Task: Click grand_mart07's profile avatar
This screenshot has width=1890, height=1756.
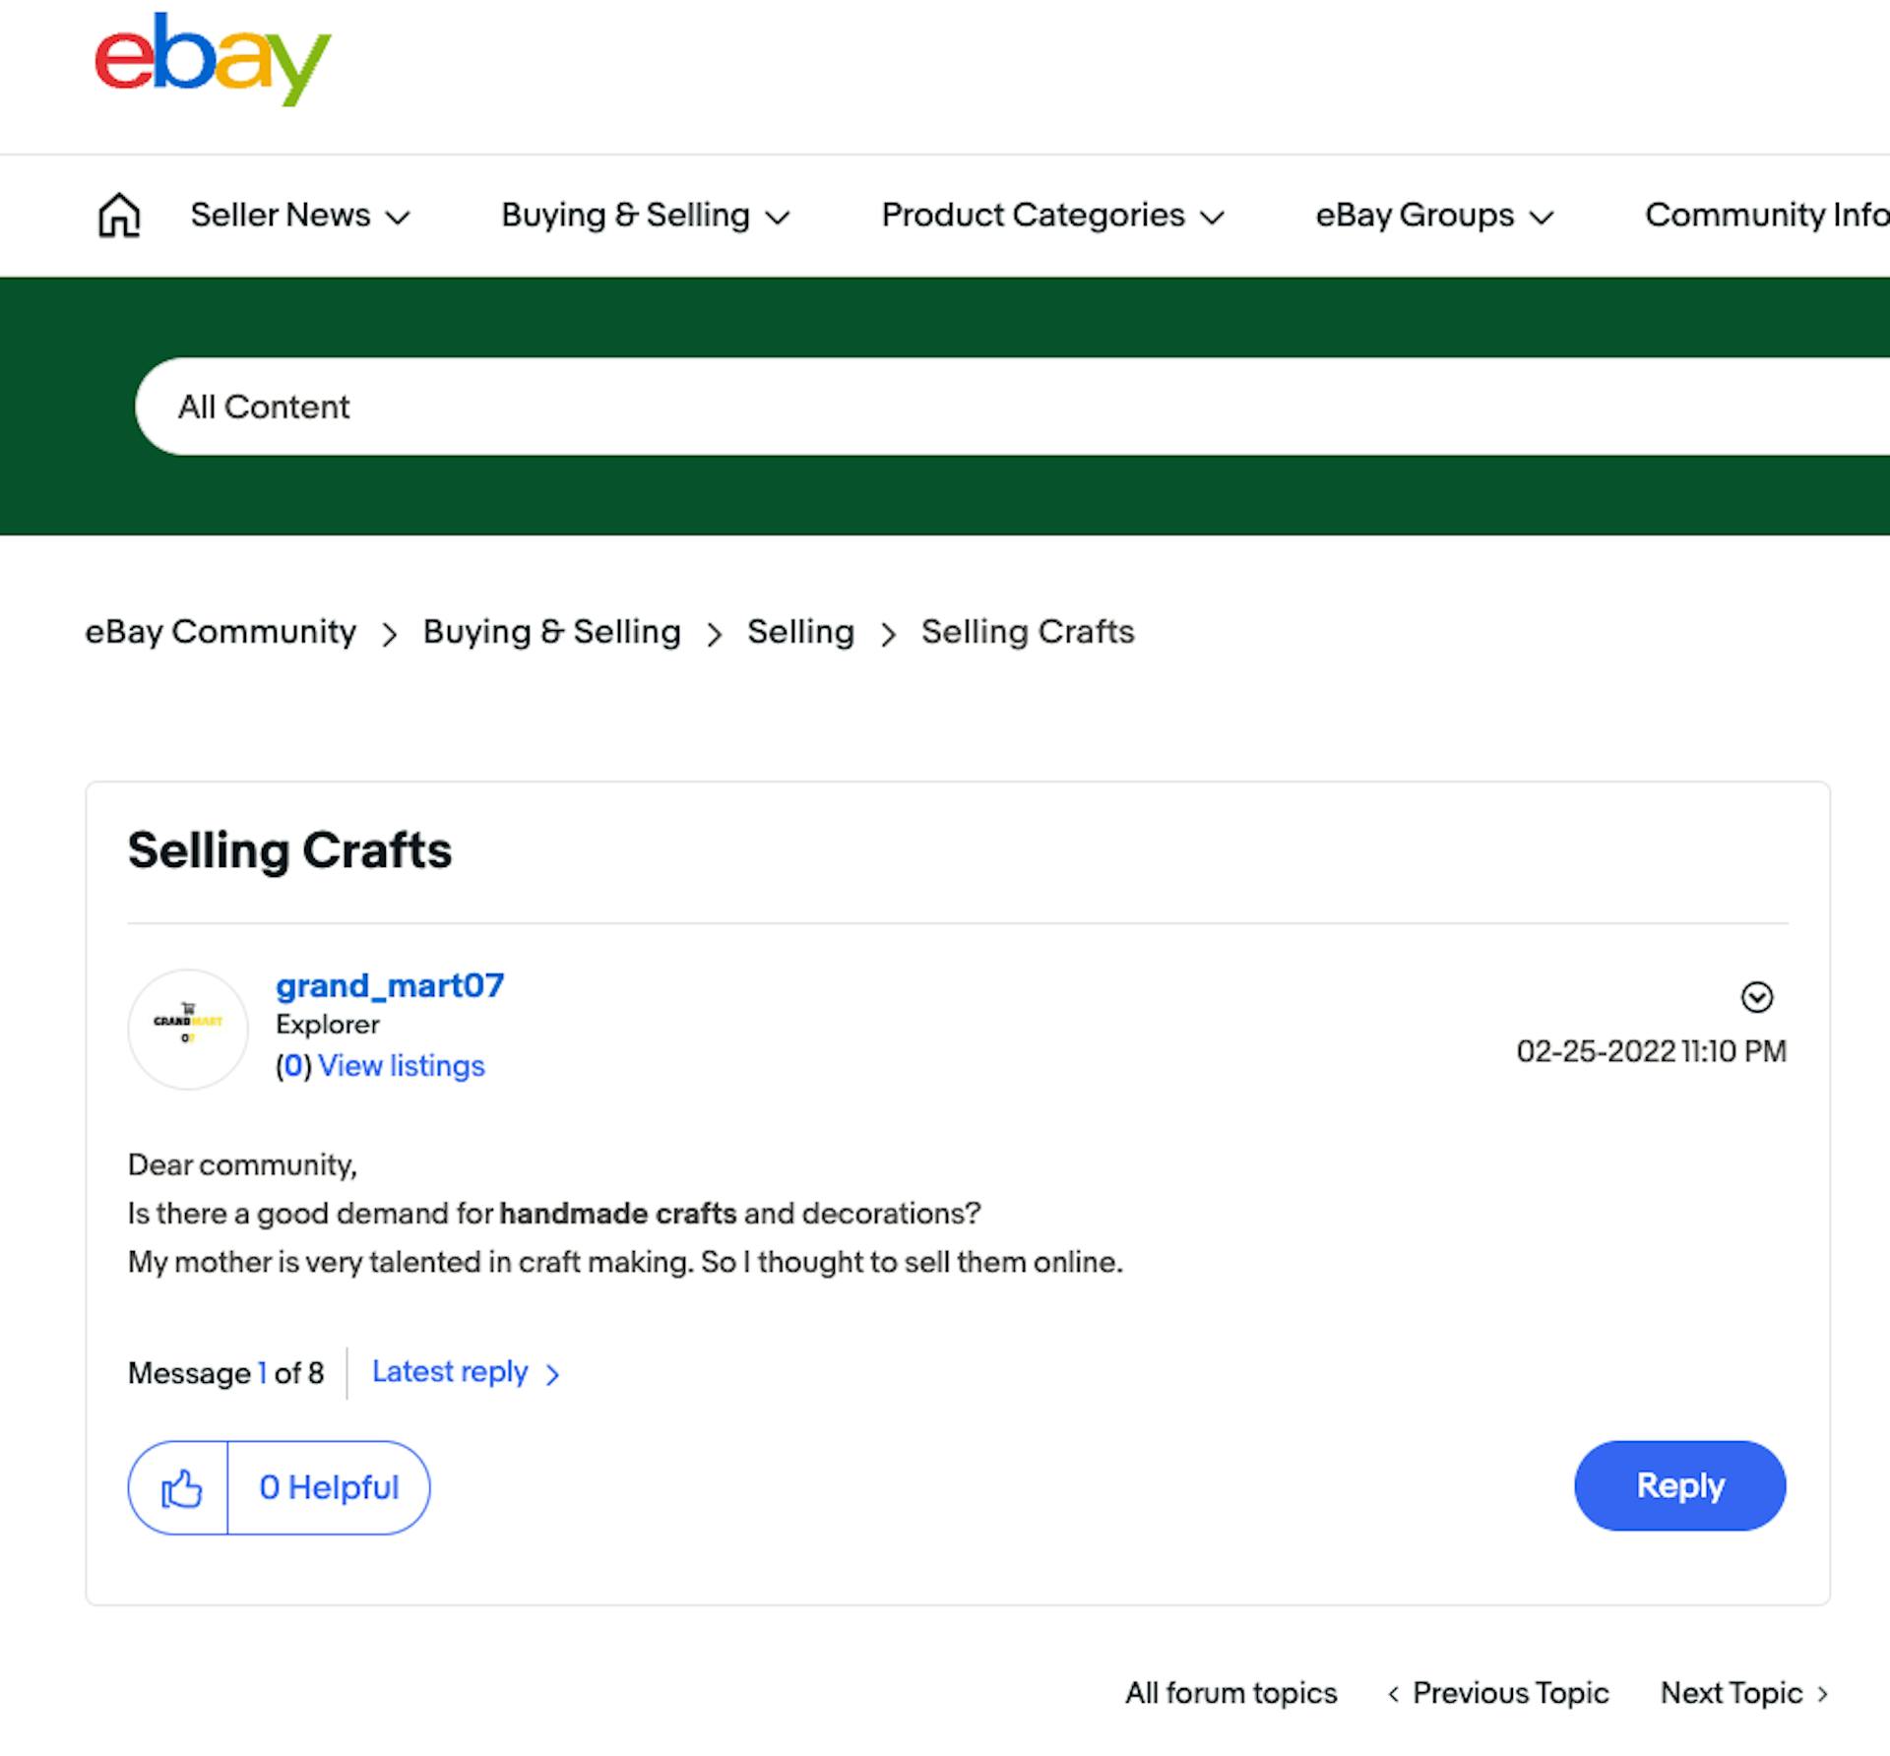Action: coord(187,1029)
